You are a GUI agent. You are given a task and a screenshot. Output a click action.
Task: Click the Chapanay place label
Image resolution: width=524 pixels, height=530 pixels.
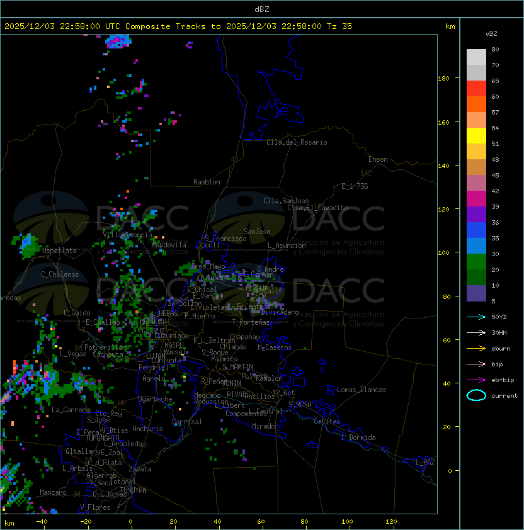point(244,337)
